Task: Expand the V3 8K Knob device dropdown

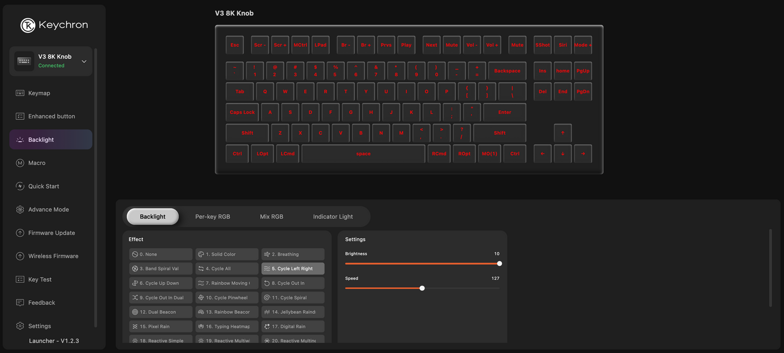Action: click(x=84, y=61)
